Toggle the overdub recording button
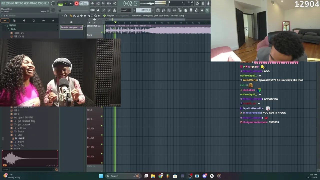 (x=109, y=3)
